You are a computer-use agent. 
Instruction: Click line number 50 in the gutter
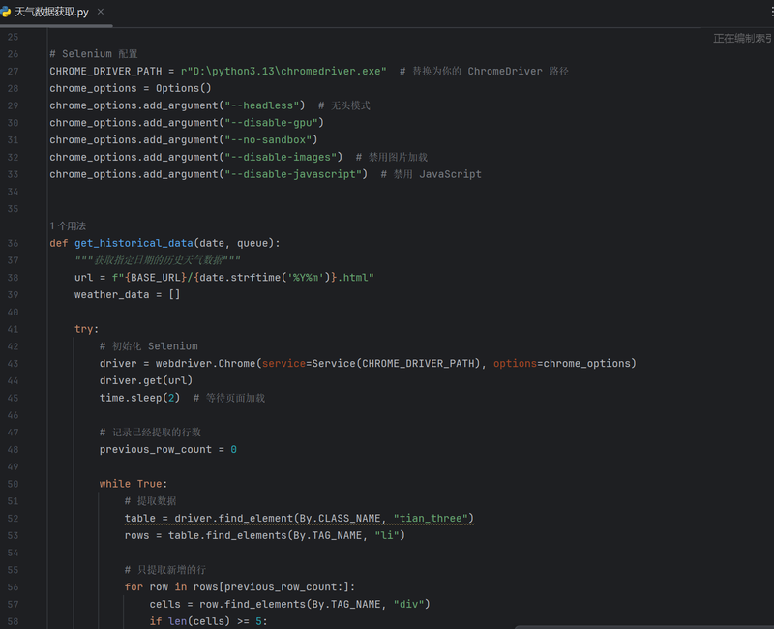point(13,484)
